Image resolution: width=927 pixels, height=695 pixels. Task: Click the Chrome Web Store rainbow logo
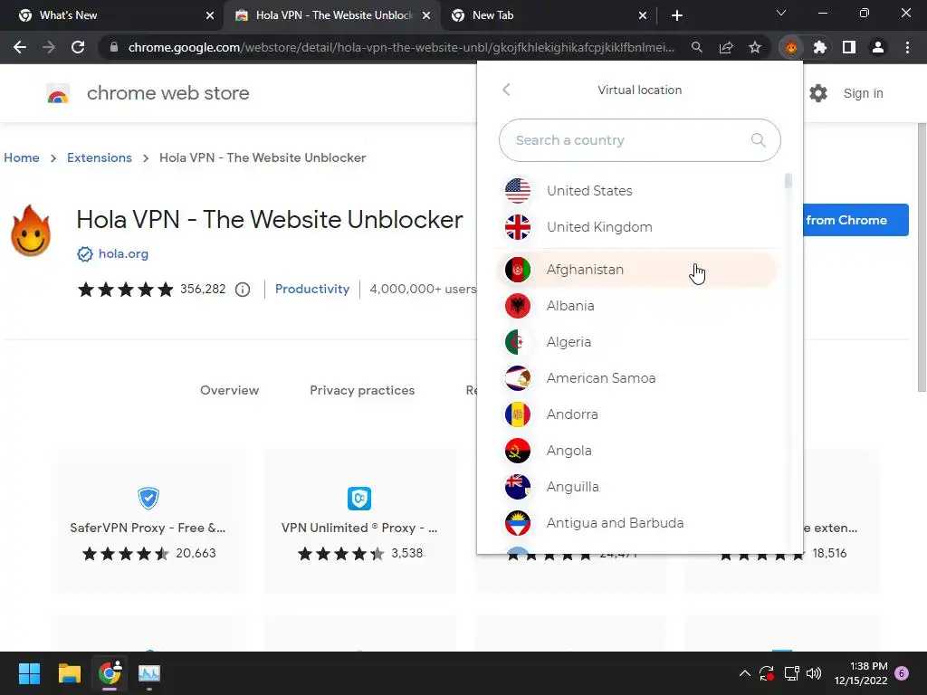coord(58,93)
